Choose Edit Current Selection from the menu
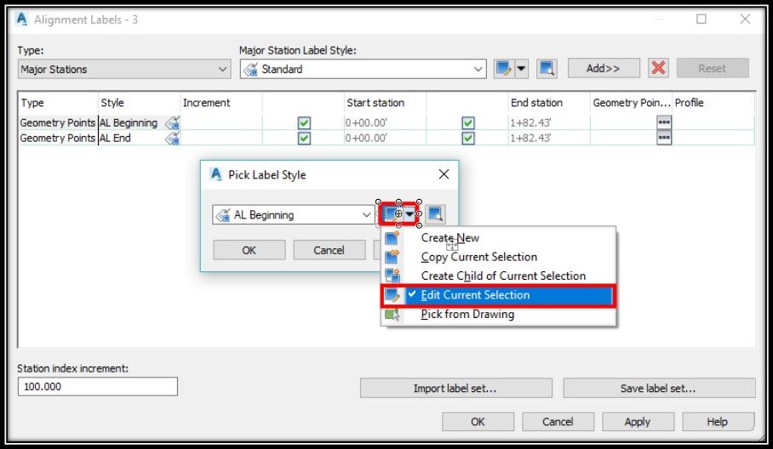 pyautogui.click(x=498, y=295)
